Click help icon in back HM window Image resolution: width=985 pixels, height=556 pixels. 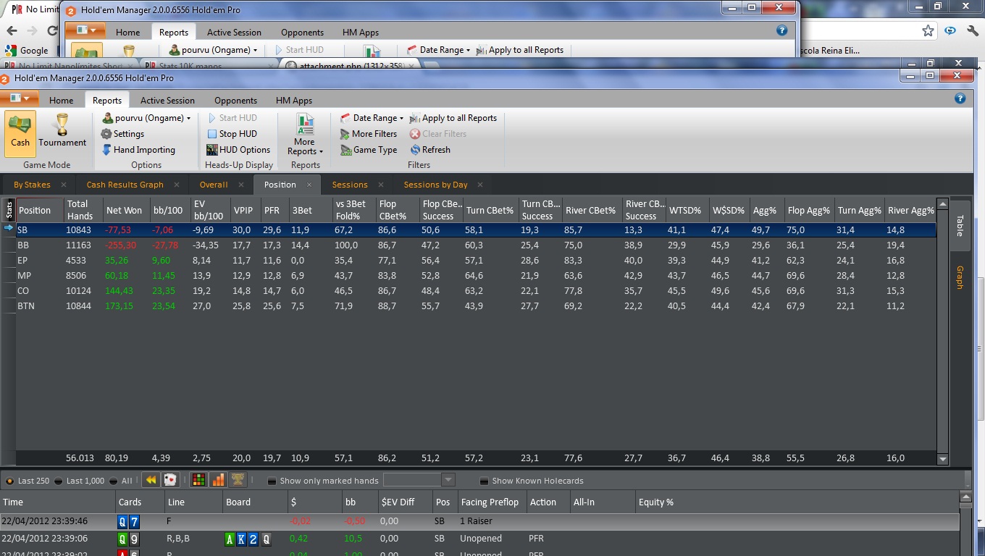click(781, 30)
